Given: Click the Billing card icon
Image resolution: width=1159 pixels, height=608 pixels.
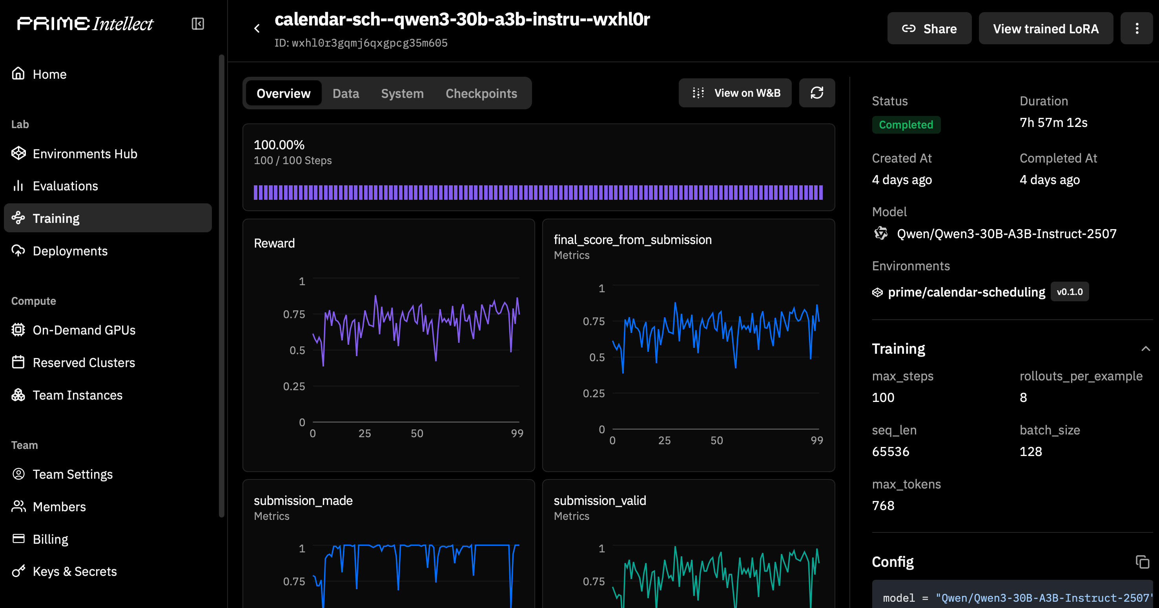Looking at the screenshot, I should (18, 539).
